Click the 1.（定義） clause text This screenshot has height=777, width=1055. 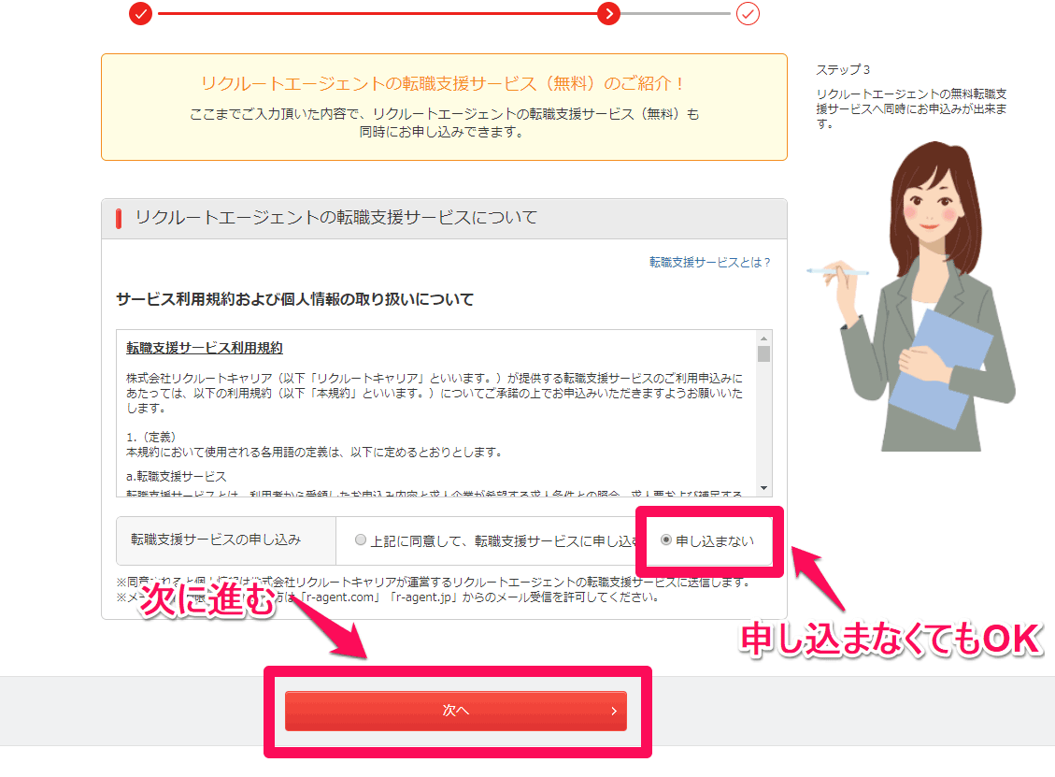(151, 437)
